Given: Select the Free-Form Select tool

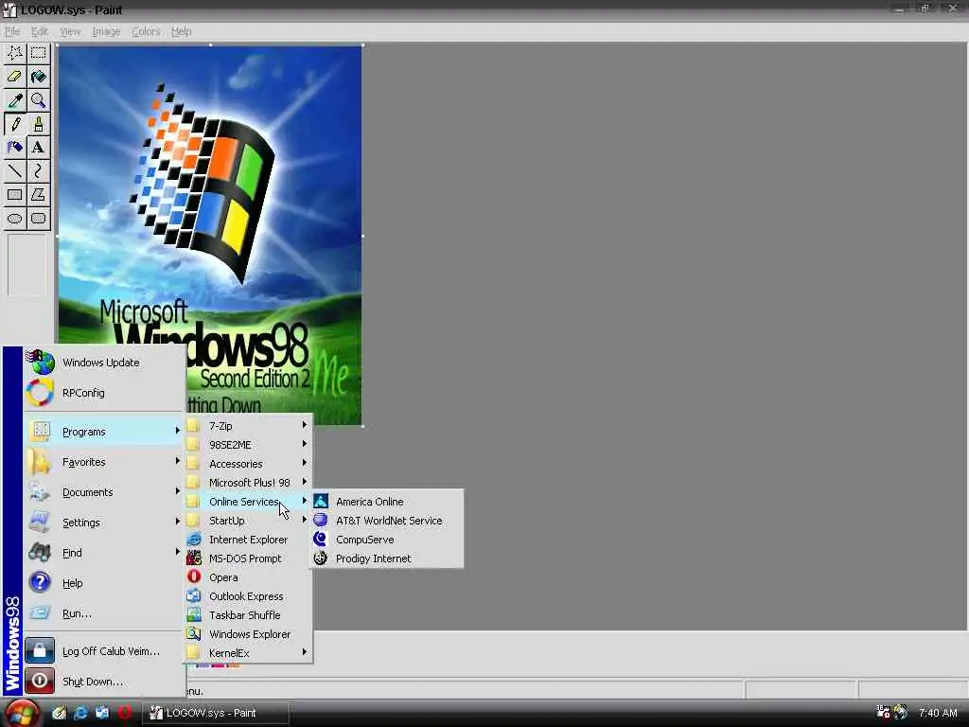Looking at the screenshot, I should click(15, 53).
